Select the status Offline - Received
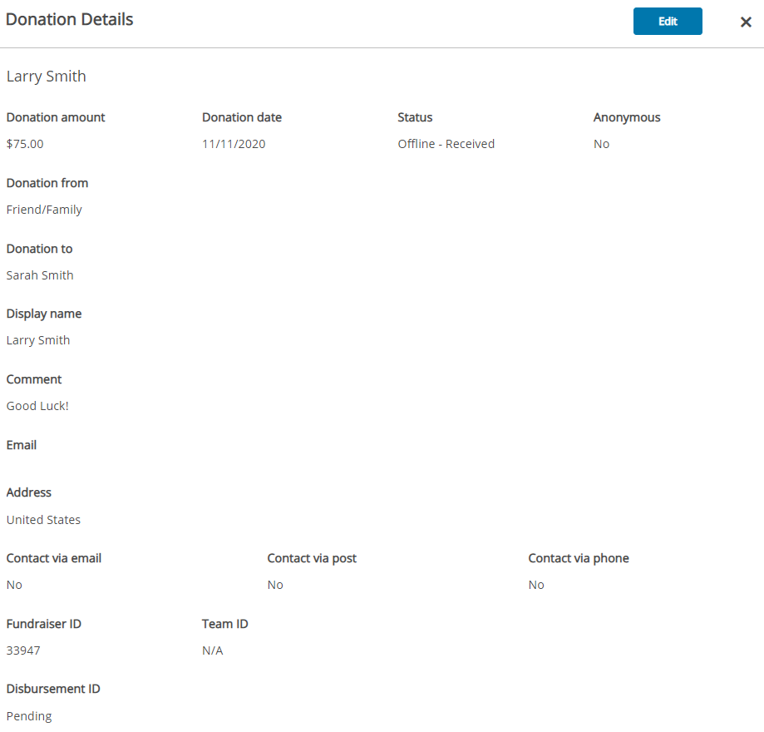The width and height of the screenshot is (764, 732). [446, 144]
